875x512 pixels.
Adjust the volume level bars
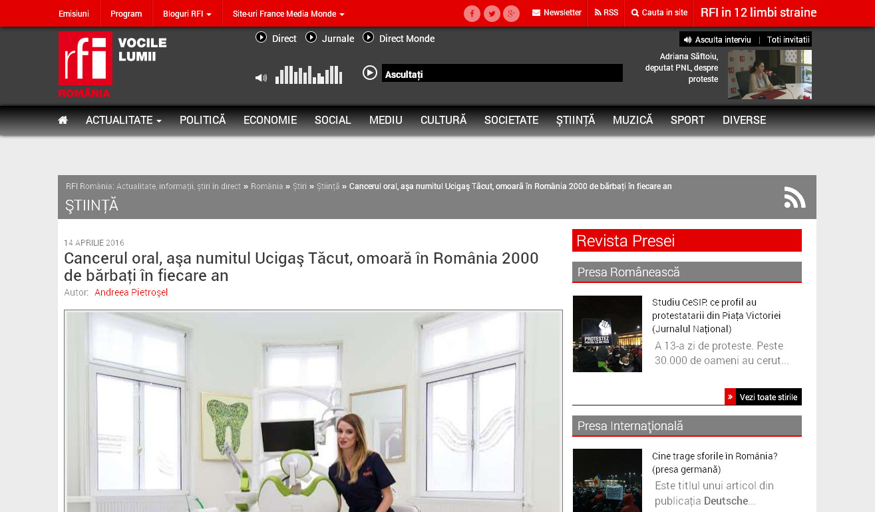[309, 75]
